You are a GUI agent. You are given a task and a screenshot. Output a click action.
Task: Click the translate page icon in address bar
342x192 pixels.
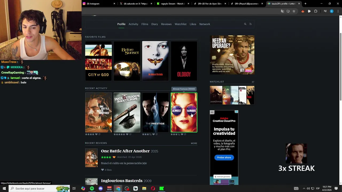(x=282, y=11)
